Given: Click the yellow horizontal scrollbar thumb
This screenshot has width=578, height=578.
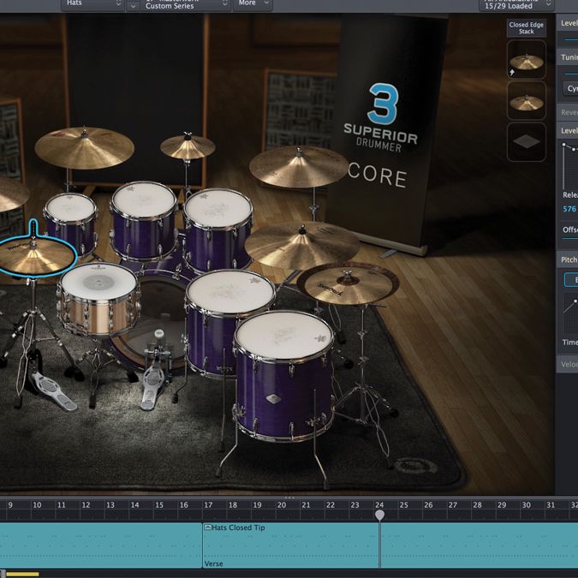Looking at the screenshot, I should point(22,574).
